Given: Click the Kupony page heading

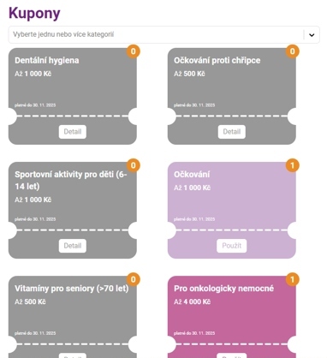Looking at the screenshot, I should tap(34, 13).
